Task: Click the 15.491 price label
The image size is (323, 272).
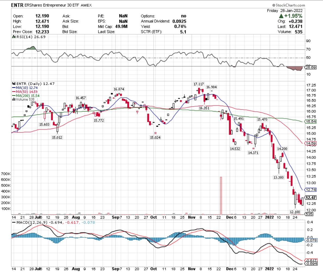Action: 239,119
